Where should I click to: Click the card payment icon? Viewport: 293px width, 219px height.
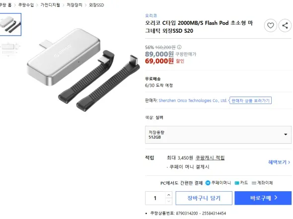[237, 183]
